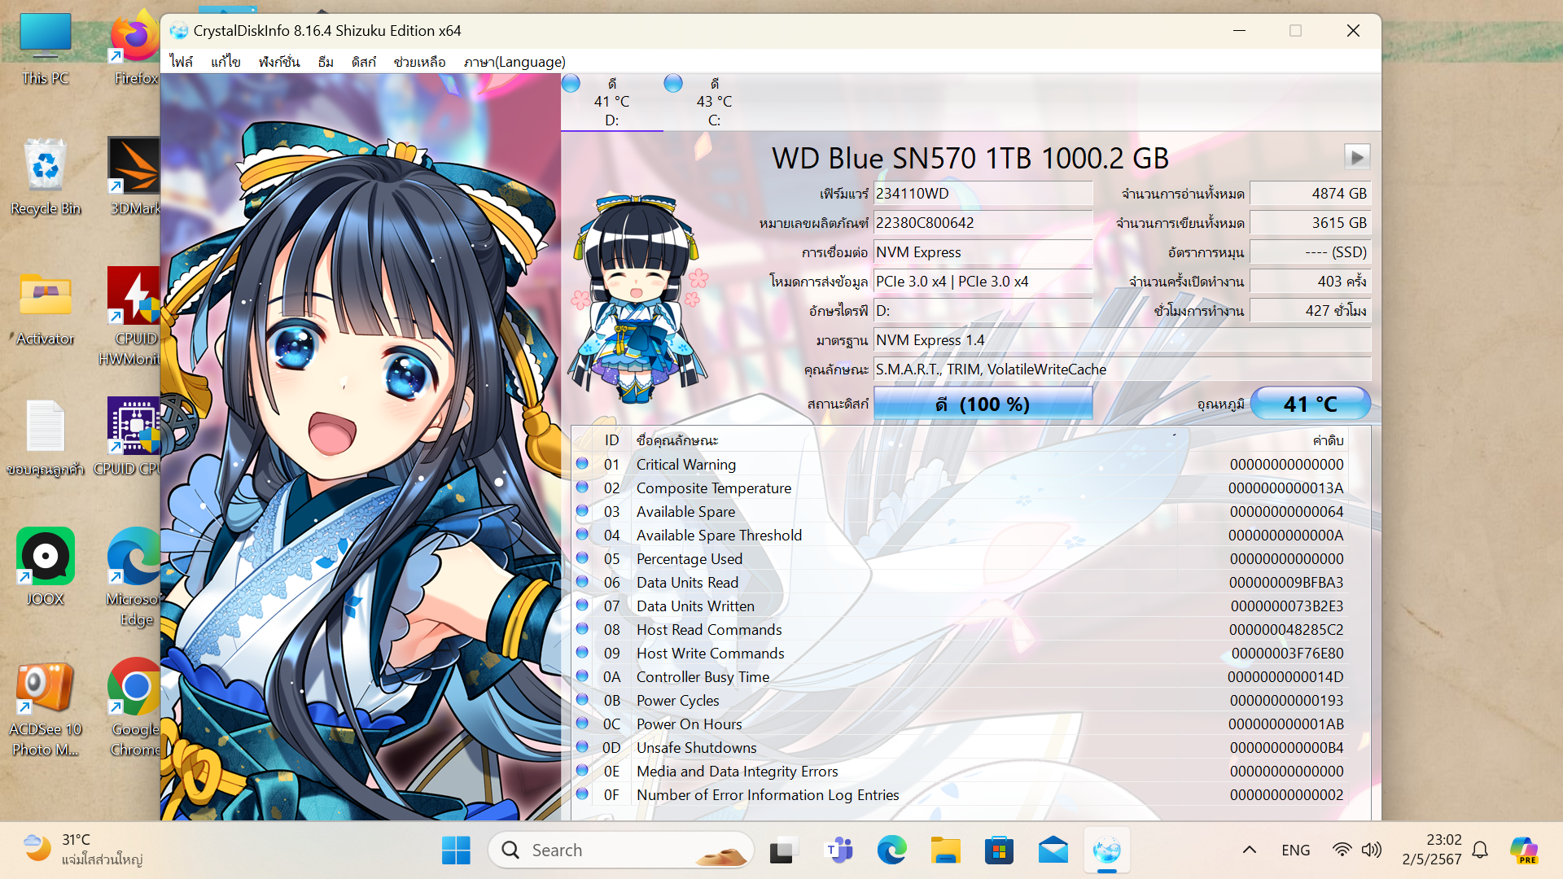Click the Available Spare status indicator
Viewport: 1563px width, 879px height.
pos(582,510)
